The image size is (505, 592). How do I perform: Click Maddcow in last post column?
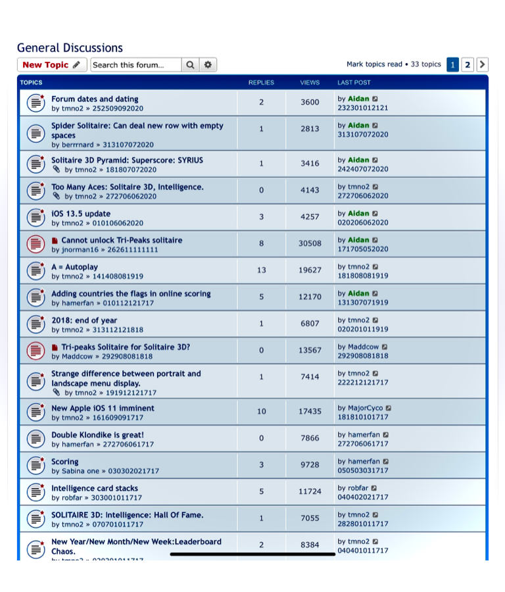363,347
